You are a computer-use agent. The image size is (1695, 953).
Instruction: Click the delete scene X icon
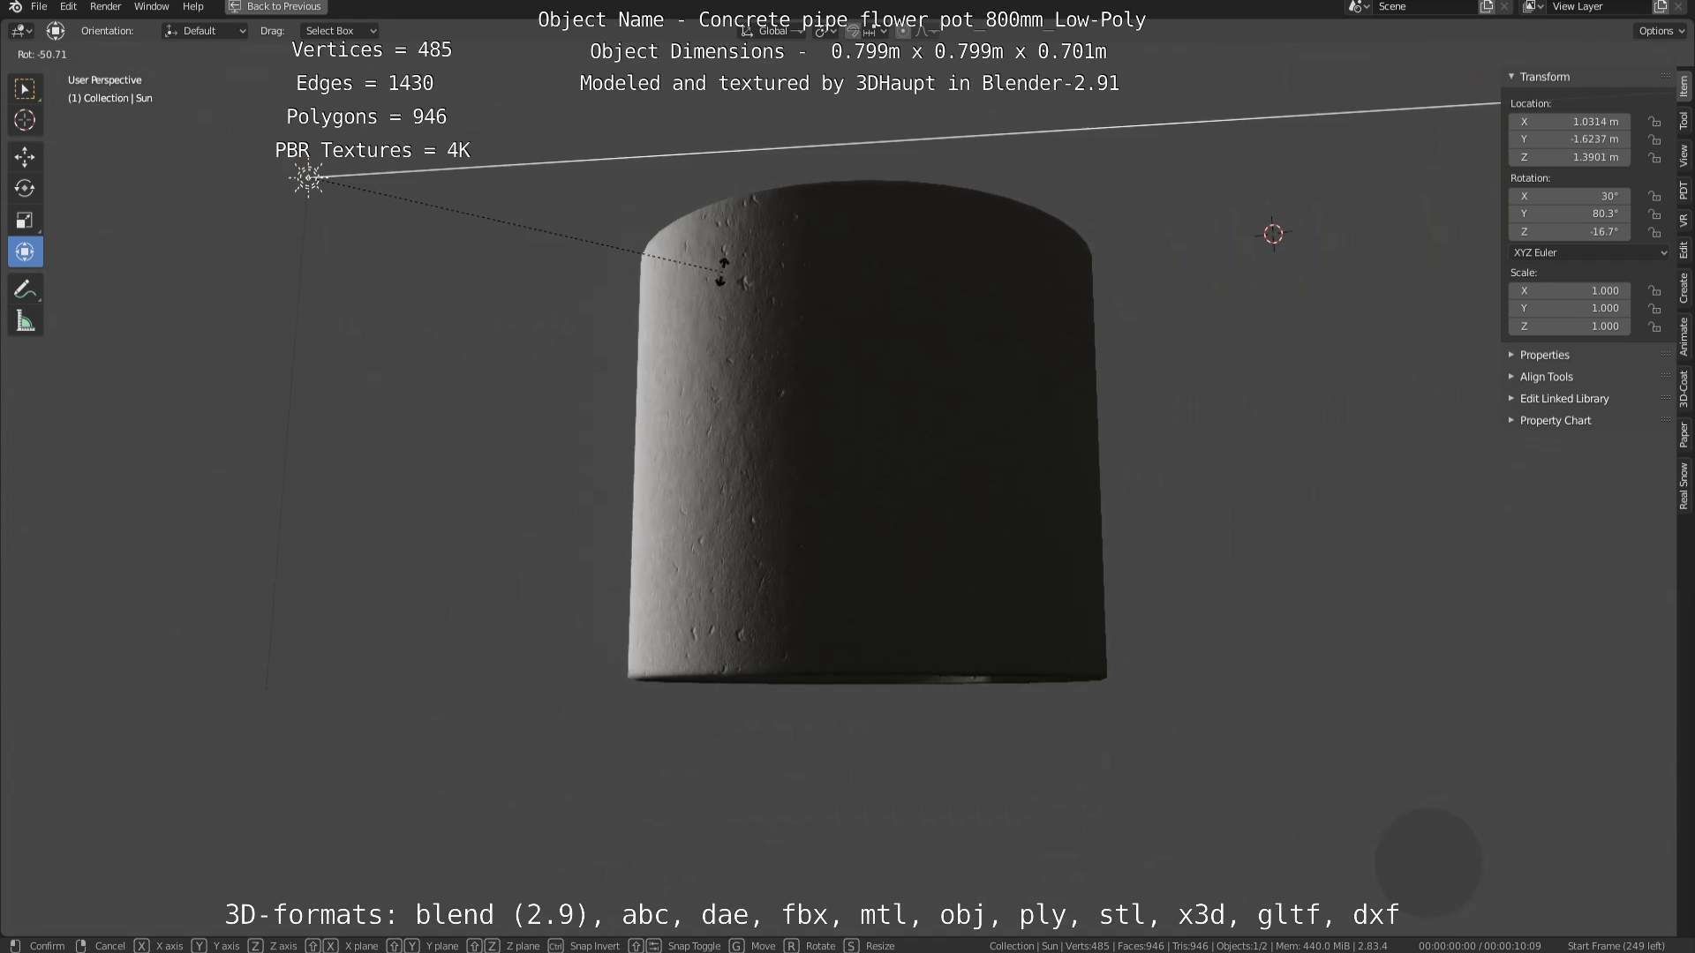(x=1504, y=6)
